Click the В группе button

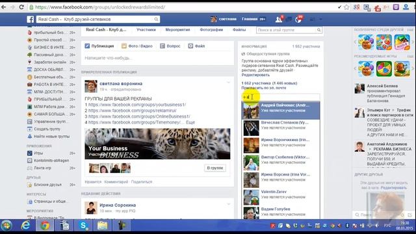[x=215, y=168]
